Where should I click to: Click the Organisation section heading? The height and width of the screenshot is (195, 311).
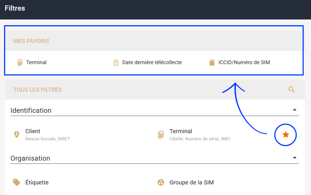[x=30, y=158]
